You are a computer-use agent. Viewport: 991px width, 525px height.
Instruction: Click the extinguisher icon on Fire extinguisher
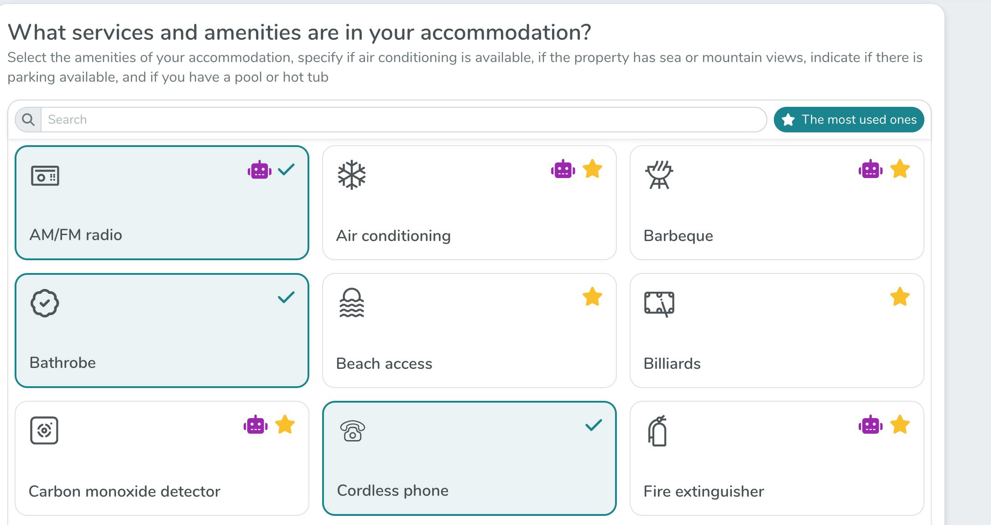(657, 431)
